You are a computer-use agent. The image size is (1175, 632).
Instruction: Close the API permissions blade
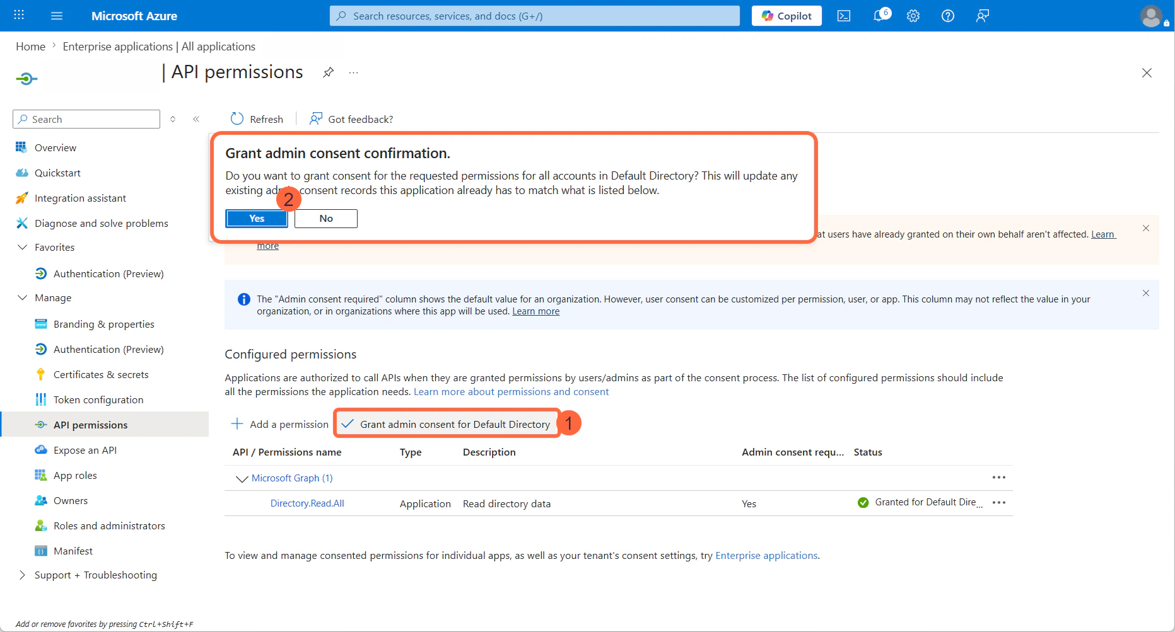1147,72
